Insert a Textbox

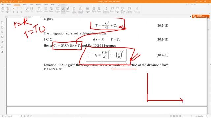point(46,10)
